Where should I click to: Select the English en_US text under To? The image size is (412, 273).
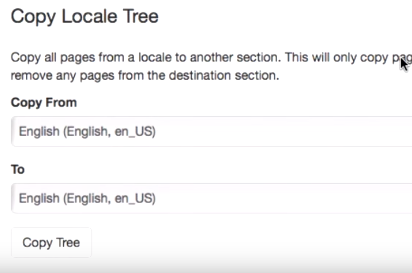(x=87, y=198)
